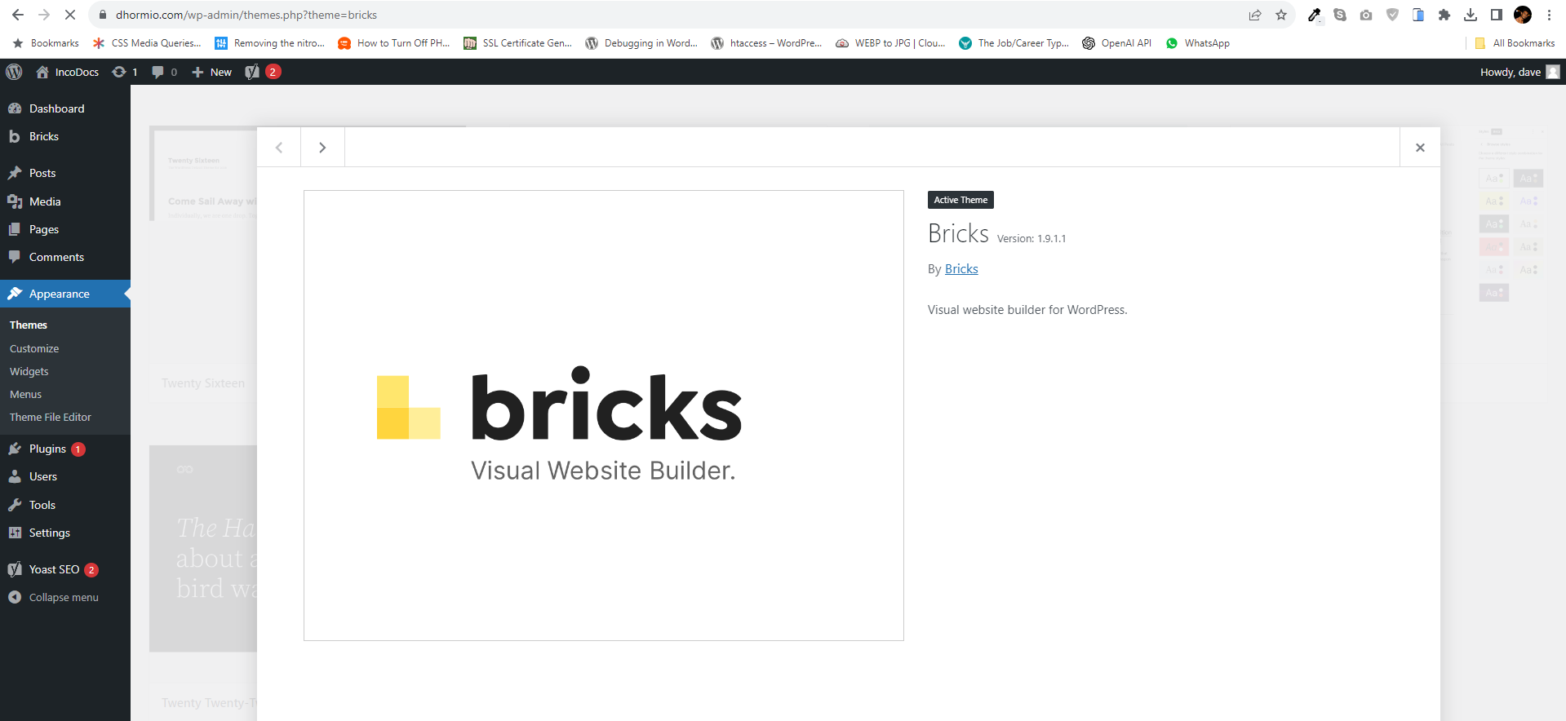Stop loading the page
Viewport: 1566px width, 721px height.
coord(70,15)
